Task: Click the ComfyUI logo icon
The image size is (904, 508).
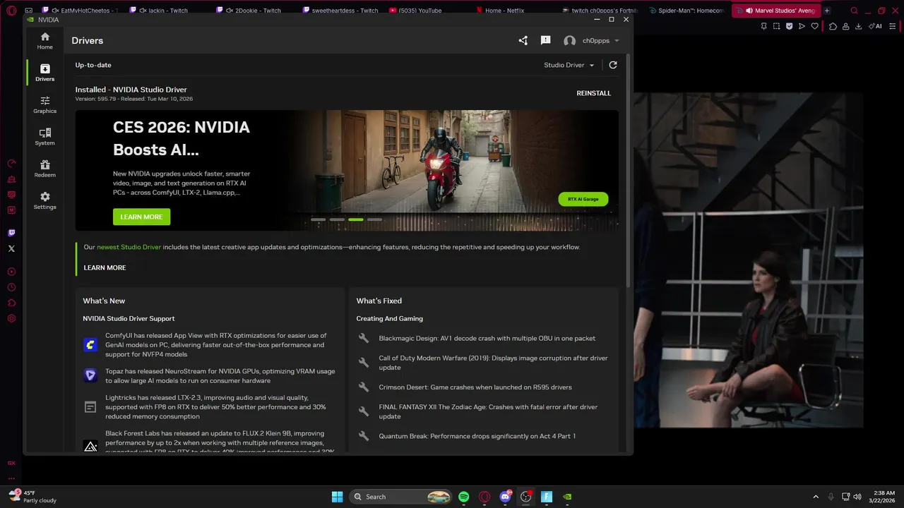Action: pos(90,345)
